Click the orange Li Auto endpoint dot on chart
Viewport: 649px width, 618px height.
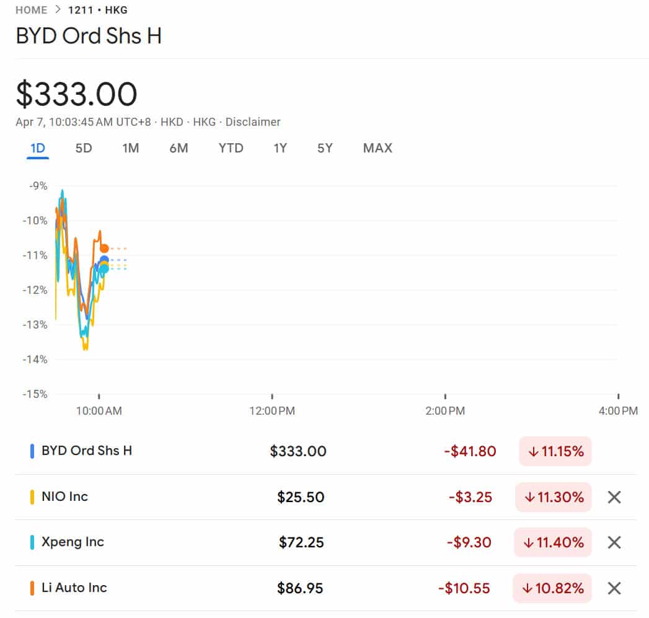pyautogui.click(x=104, y=247)
